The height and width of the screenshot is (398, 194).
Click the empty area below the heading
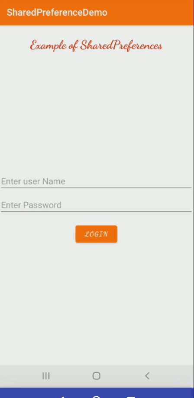tap(96, 112)
